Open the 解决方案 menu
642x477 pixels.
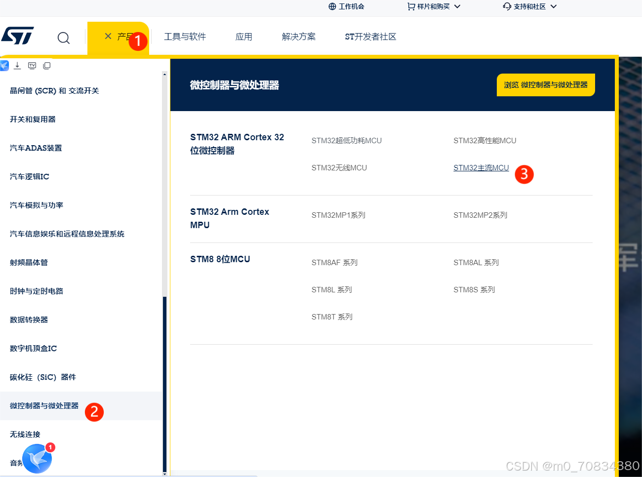(x=299, y=37)
